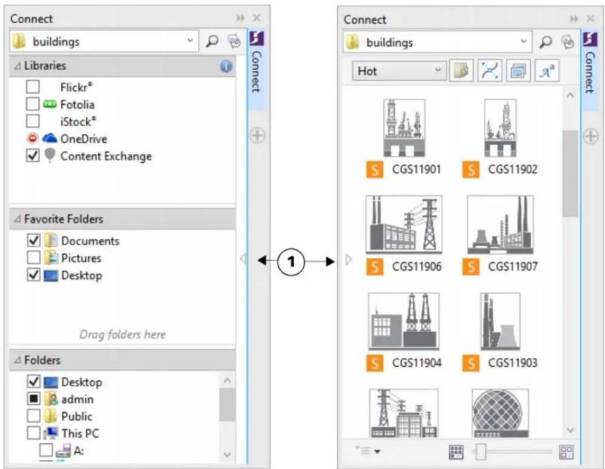Click the orange S badge next to CGS11906
Screen dimensions: 605x469
click(375, 267)
